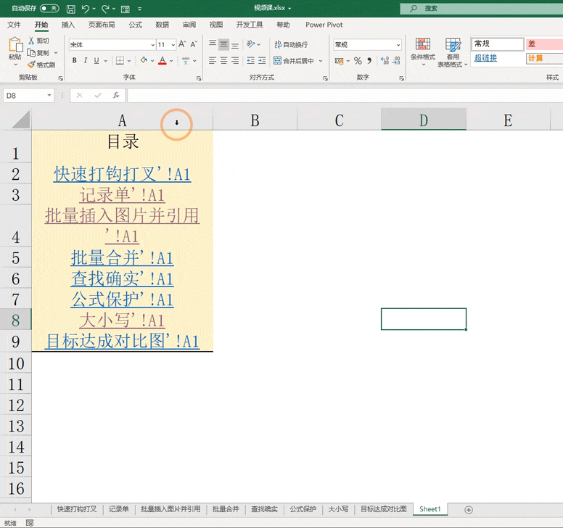563x528 pixels.
Task: Open the number format dropdown
Action: pyautogui.click(x=398, y=44)
